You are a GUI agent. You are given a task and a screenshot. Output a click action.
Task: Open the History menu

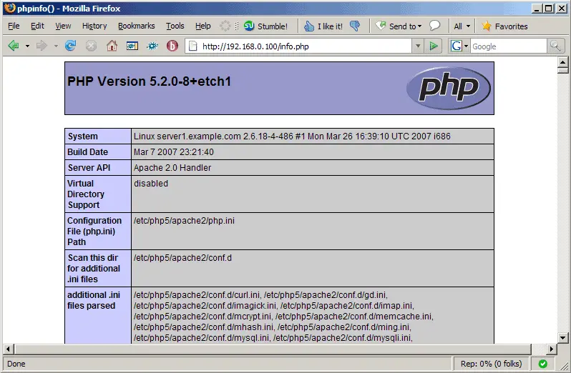pyautogui.click(x=94, y=26)
